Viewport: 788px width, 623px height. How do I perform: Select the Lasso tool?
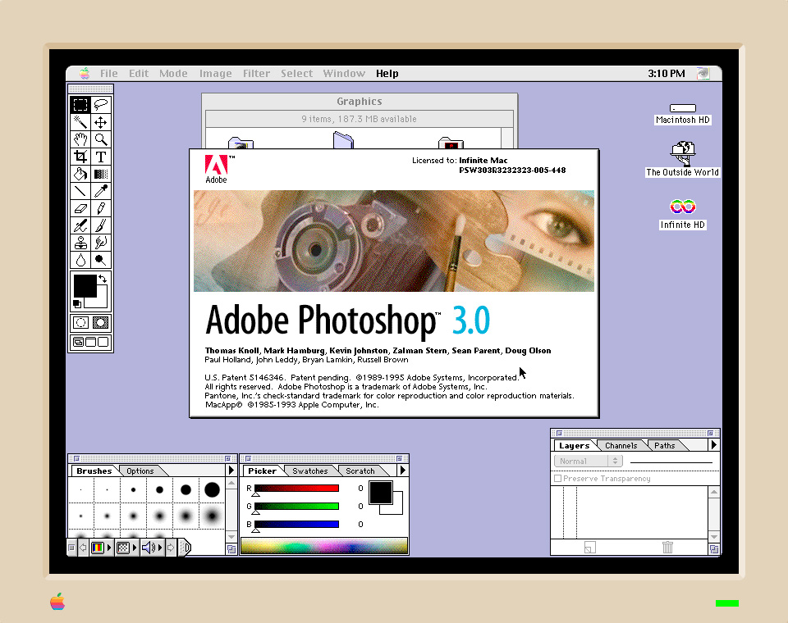100,104
